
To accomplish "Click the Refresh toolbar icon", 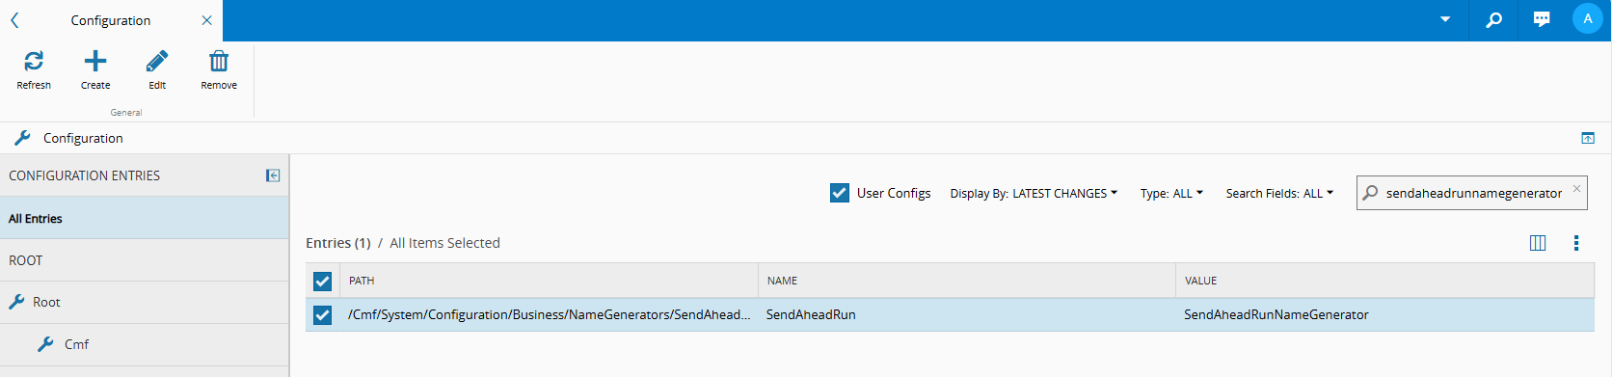I will tap(34, 62).
